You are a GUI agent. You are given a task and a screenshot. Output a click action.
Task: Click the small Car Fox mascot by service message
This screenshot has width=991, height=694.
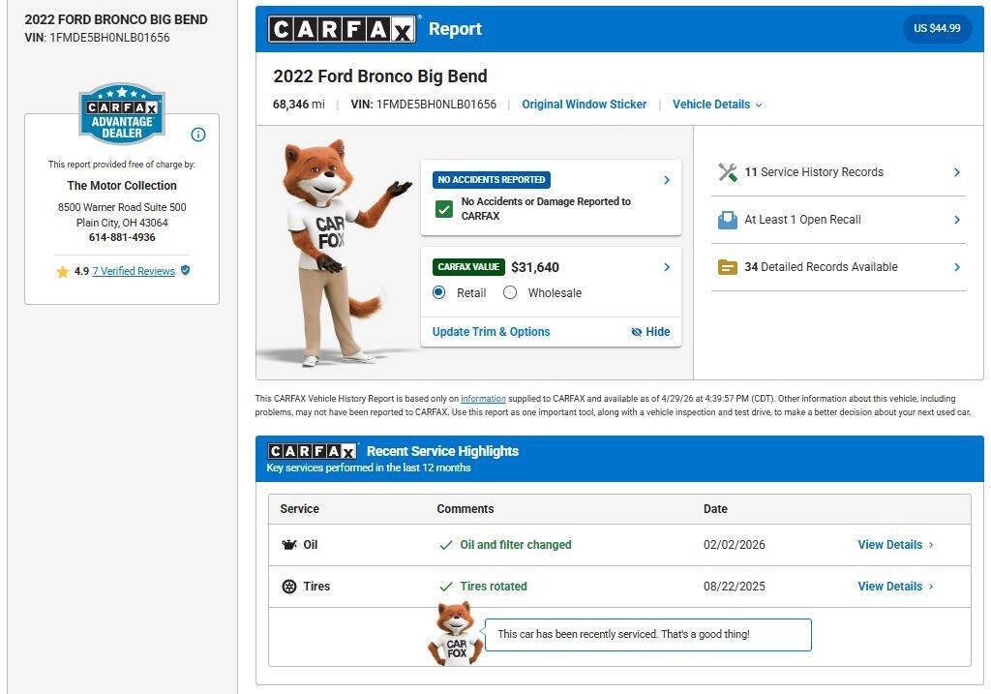pos(456,633)
